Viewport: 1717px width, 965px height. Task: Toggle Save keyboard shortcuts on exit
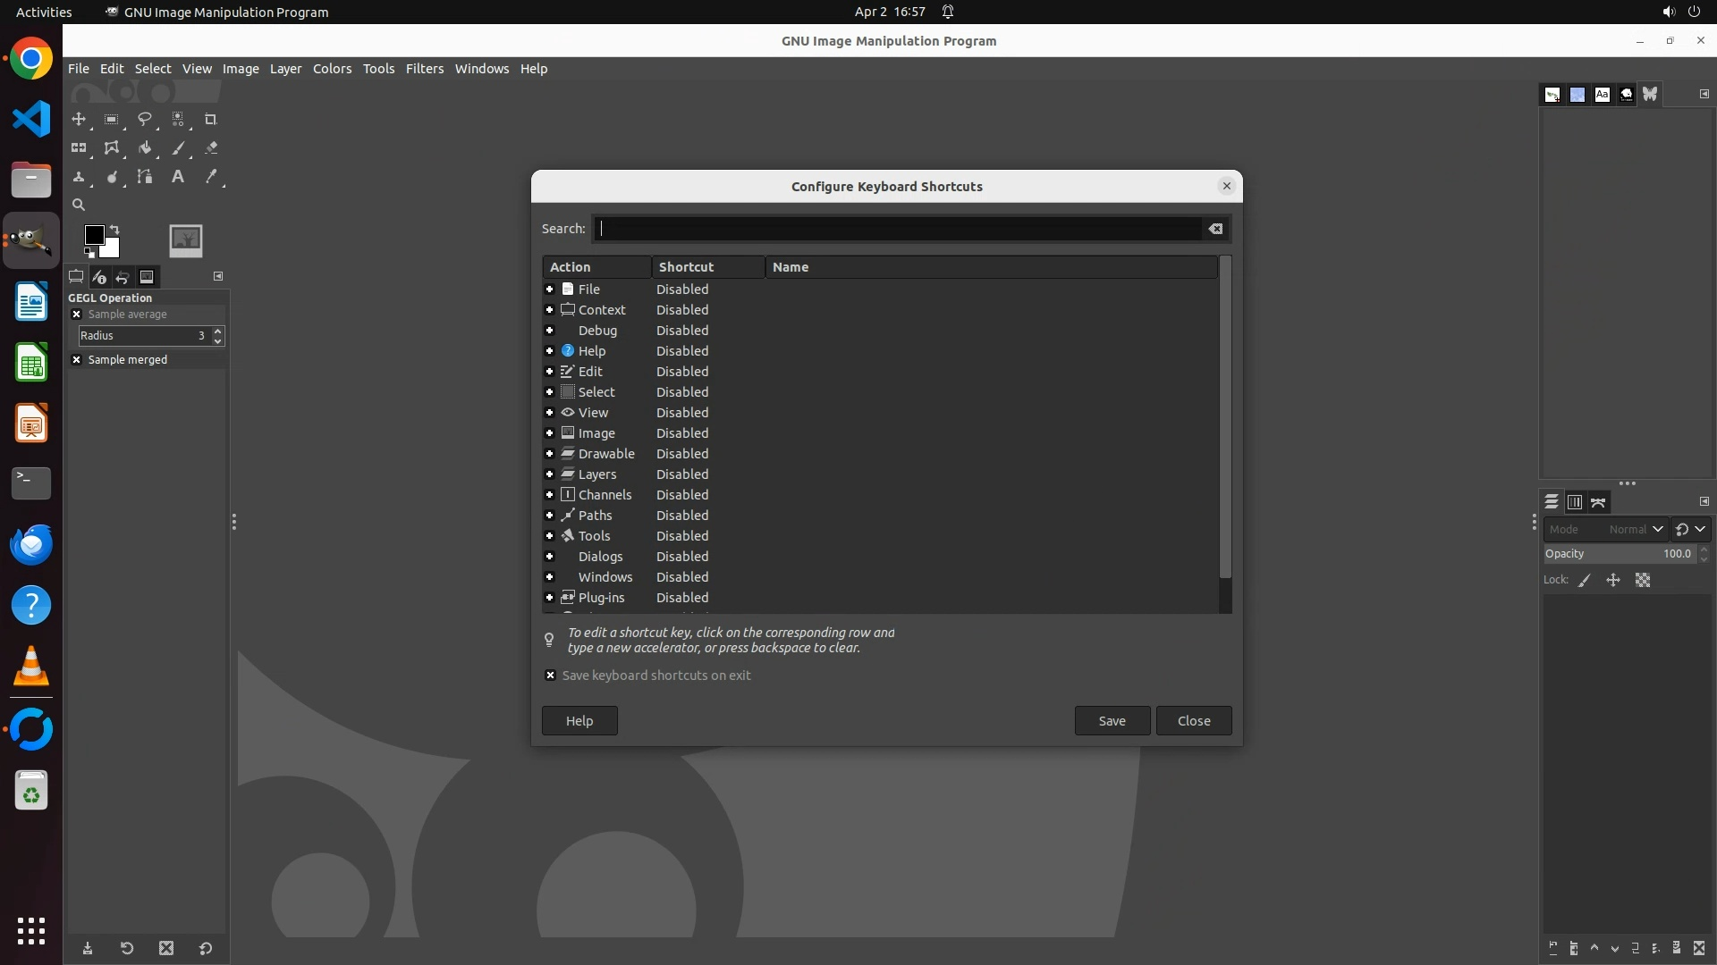(x=551, y=675)
